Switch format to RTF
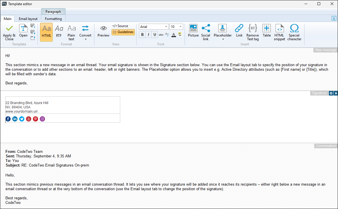 coord(59,32)
